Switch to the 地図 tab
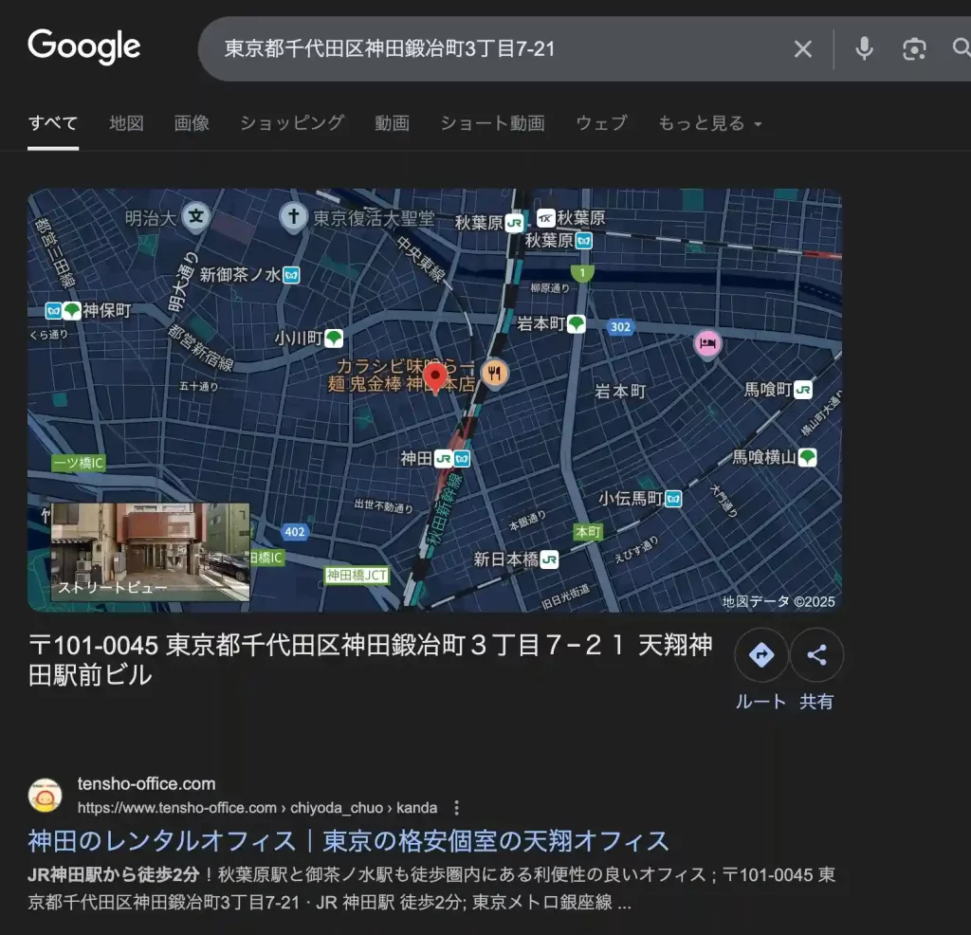The height and width of the screenshot is (935, 971). click(126, 123)
